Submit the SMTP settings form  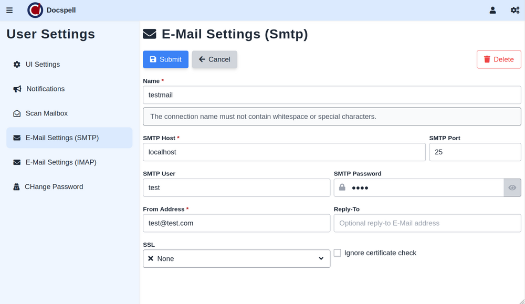(x=165, y=59)
